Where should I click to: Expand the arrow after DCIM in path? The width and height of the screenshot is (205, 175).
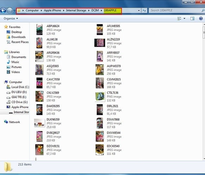click(101, 10)
